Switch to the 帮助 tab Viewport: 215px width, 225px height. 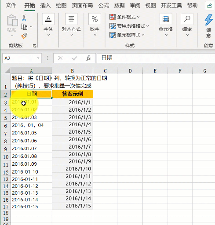(192, 5)
